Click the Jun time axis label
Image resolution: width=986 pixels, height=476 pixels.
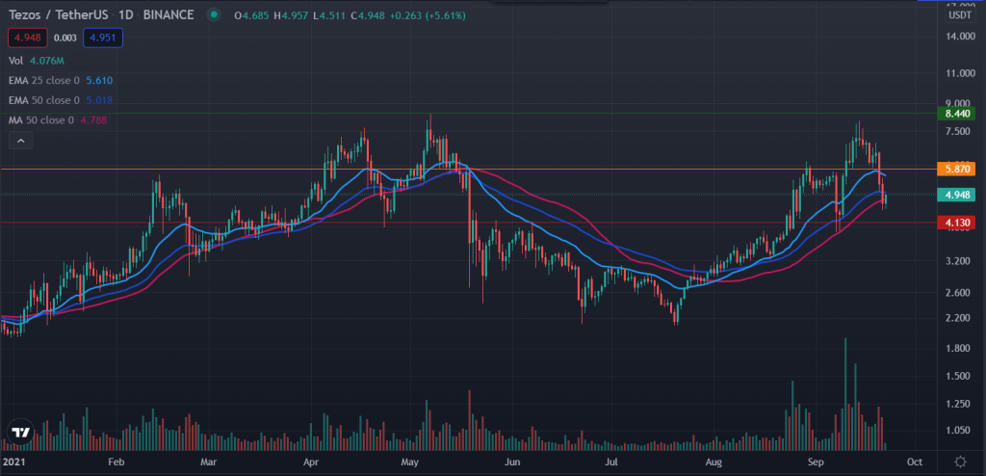coord(513,462)
